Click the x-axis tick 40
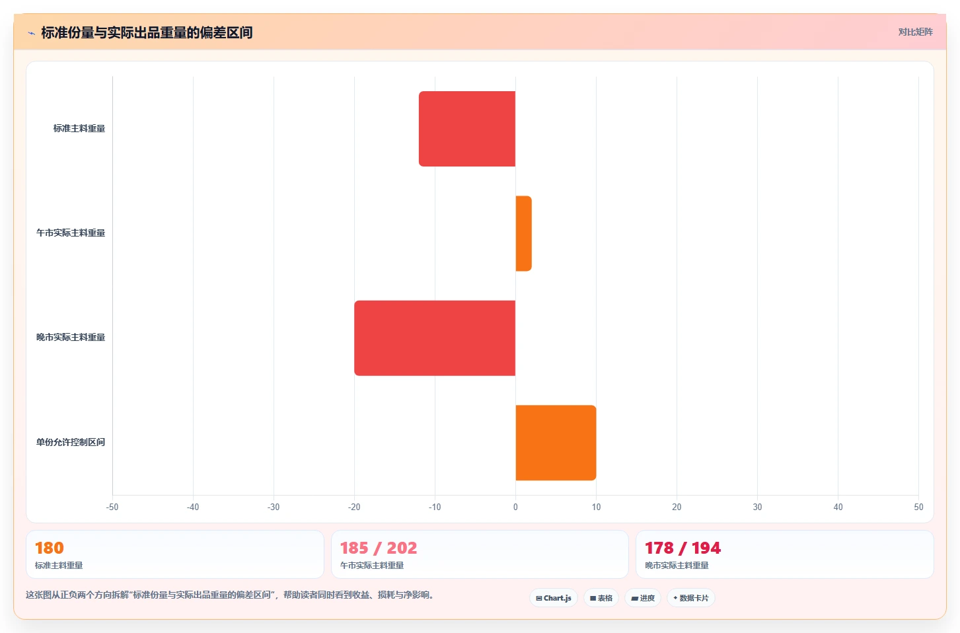The width and height of the screenshot is (960, 633). tap(838, 507)
